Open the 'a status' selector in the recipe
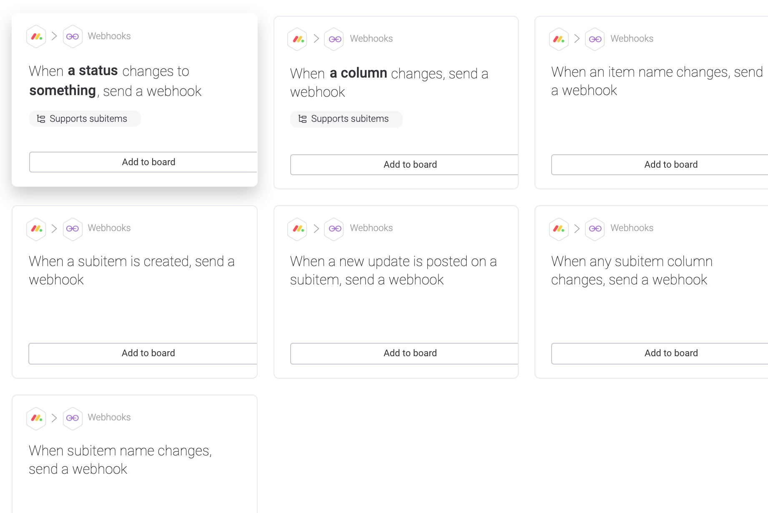This screenshot has width=768, height=513. (93, 70)
